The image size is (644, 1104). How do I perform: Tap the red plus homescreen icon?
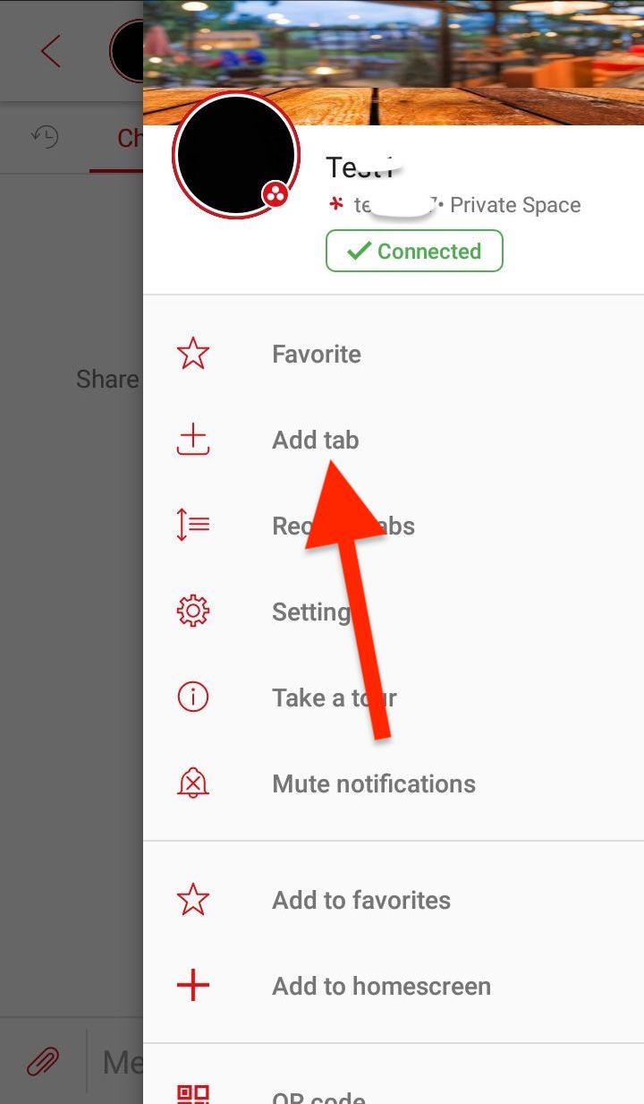click(x=193, y=986)
